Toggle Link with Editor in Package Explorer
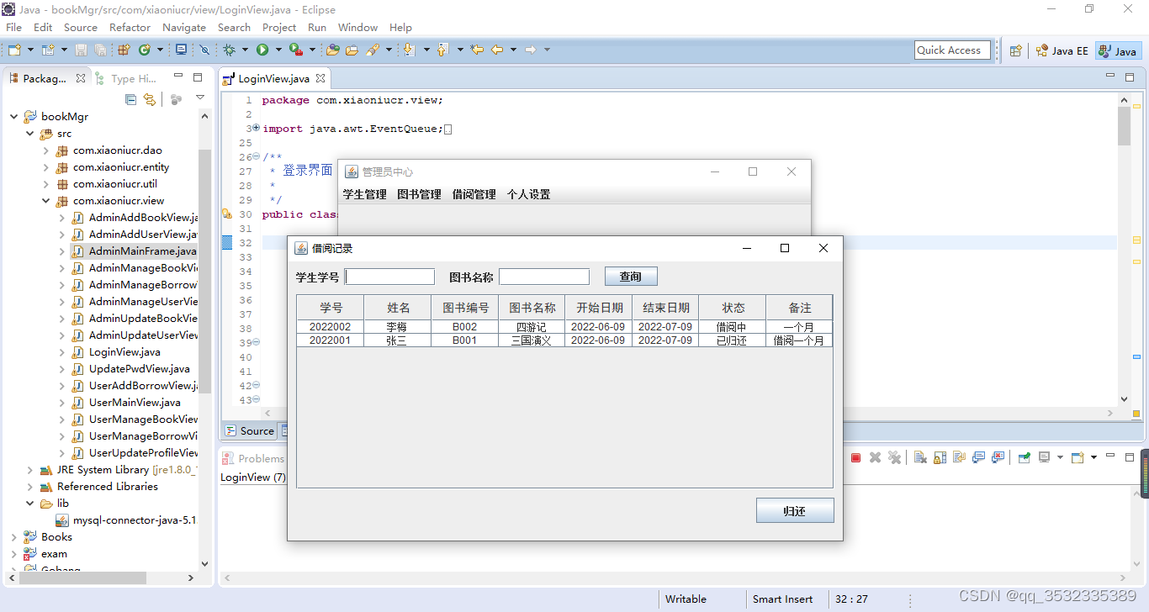The height and width of the screenshot is (612, 1149). pyautogui.click(x=150, y=99)
